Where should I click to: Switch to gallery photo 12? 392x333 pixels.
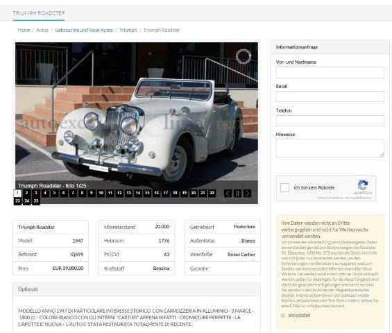pyautogui.click(x=119, y=193)
